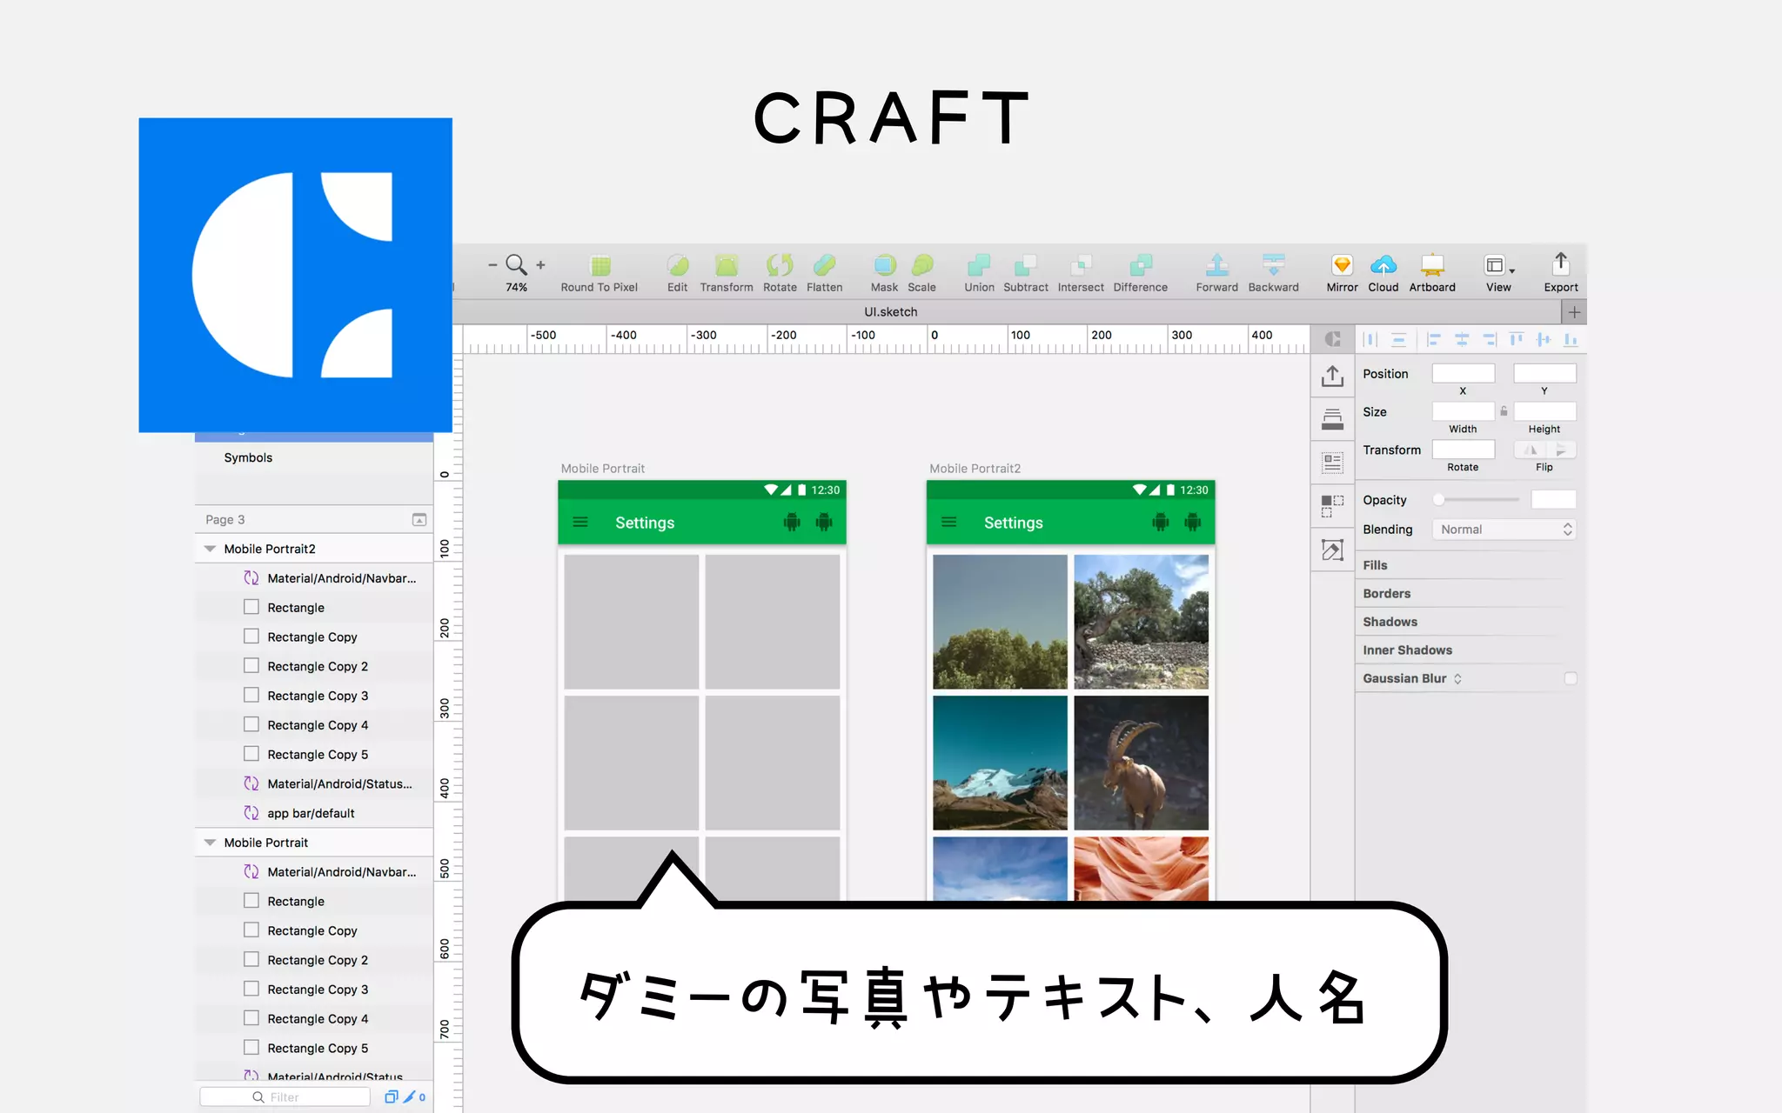Viewport: 1782px width, 1113px height.
Task: Click the Opacity value input field
Action: (1553, 499)
